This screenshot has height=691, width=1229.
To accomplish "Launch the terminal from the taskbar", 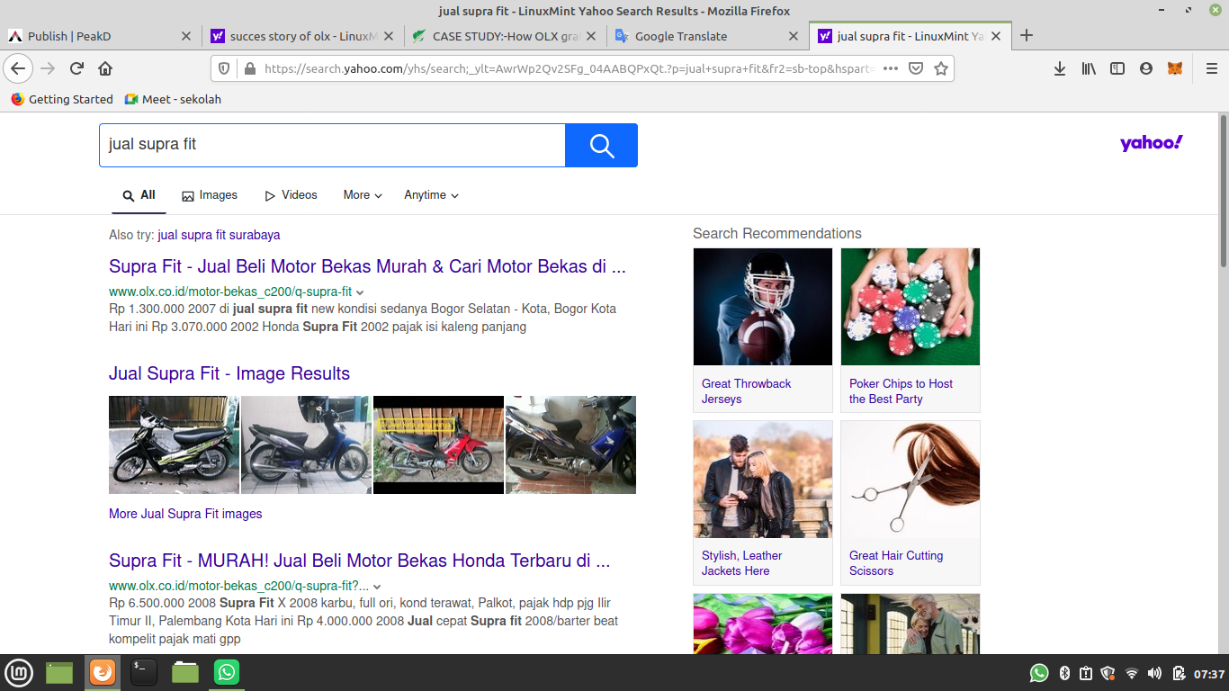I will 143,672.
